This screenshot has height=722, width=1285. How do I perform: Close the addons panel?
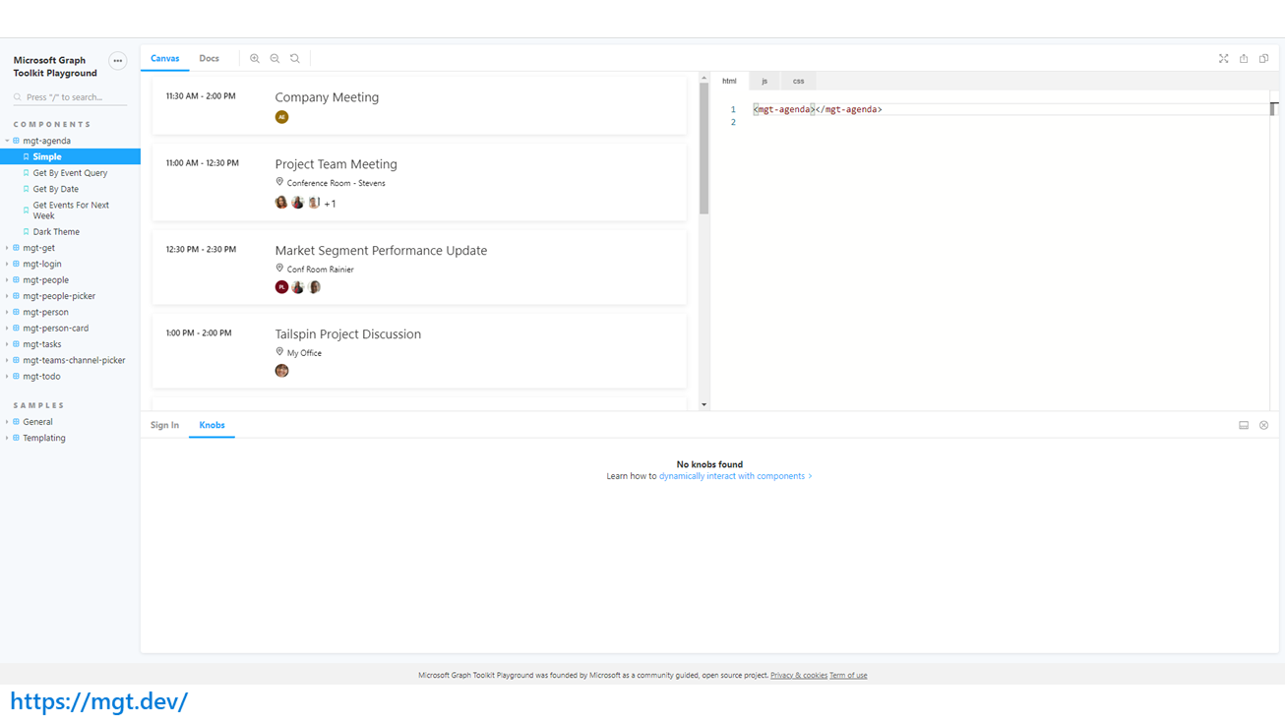[x=1264, y=426]
